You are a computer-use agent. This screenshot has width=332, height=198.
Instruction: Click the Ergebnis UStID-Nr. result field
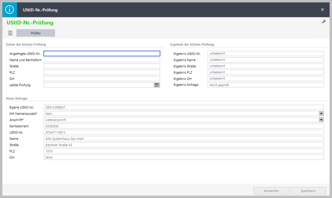coord(266,54)
